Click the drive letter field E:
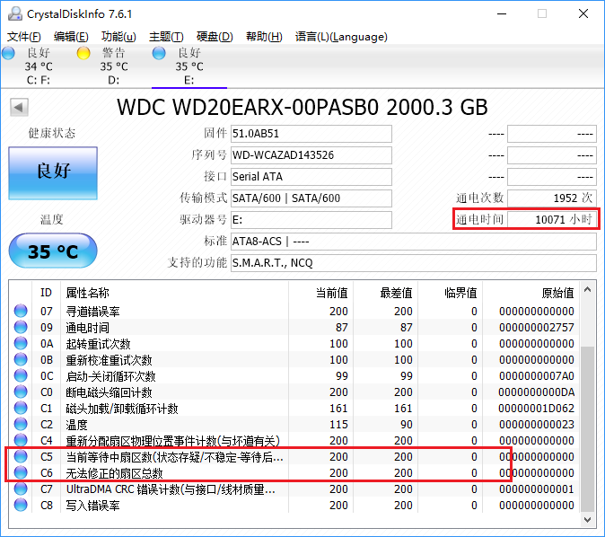This screenshot has height=537, width=605. pos(311,220)
